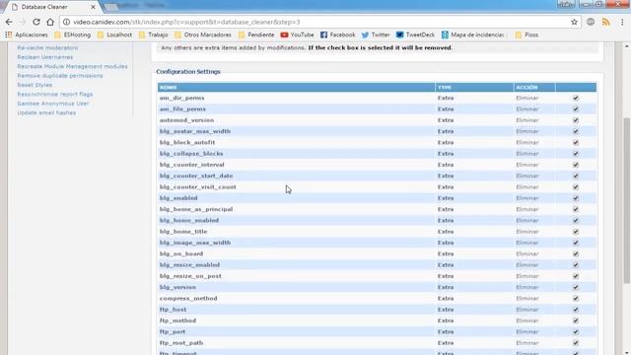The image size is (631, 355).
Task: Open the Twitter bookmark
Action: click(376, 35)
